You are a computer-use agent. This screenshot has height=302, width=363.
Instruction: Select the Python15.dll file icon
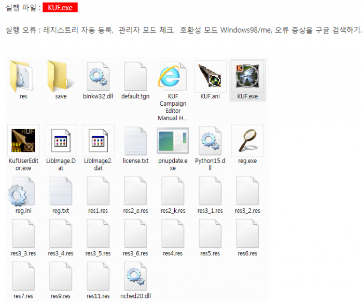pos(210,140)
